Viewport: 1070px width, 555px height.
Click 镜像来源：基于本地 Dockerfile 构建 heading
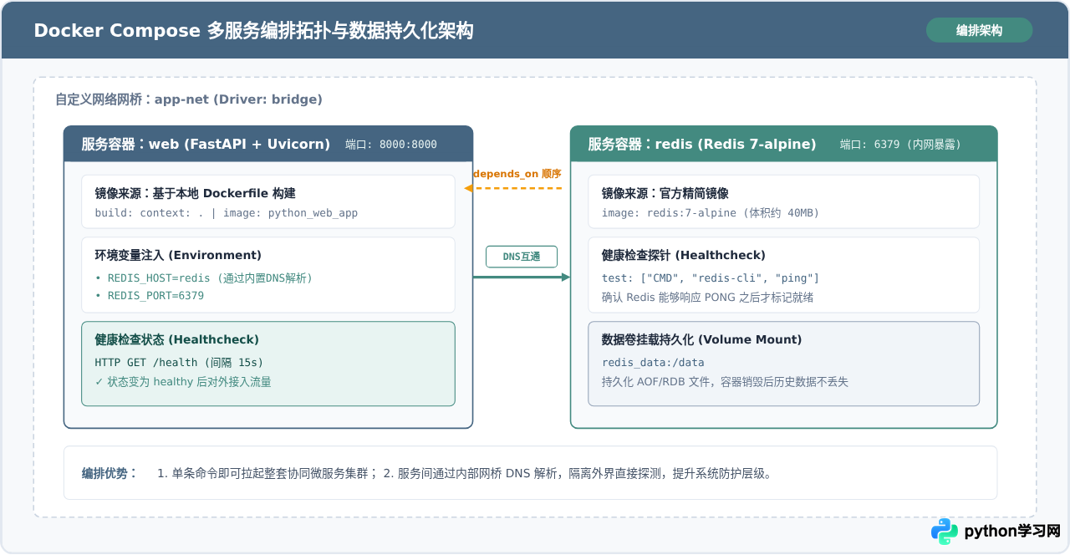click(x=195, y=193)
